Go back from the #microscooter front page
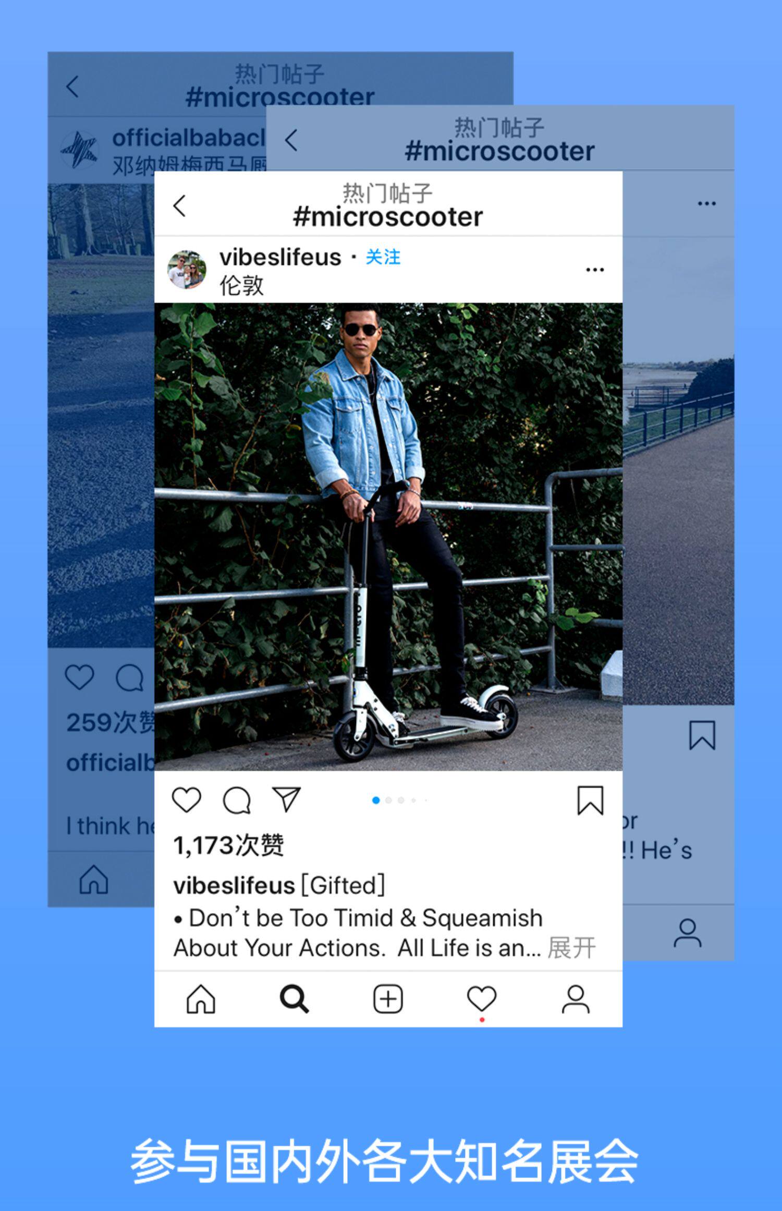The height and width of the screenshot is (1211, 782). coord(179,205)
